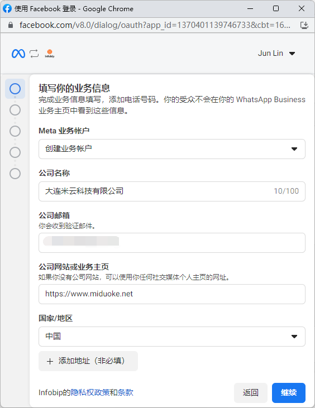The height and width of the screenshot is (408, 315).
Task: Click the lock icon in the address bar
Action: [x=11, y=25]
